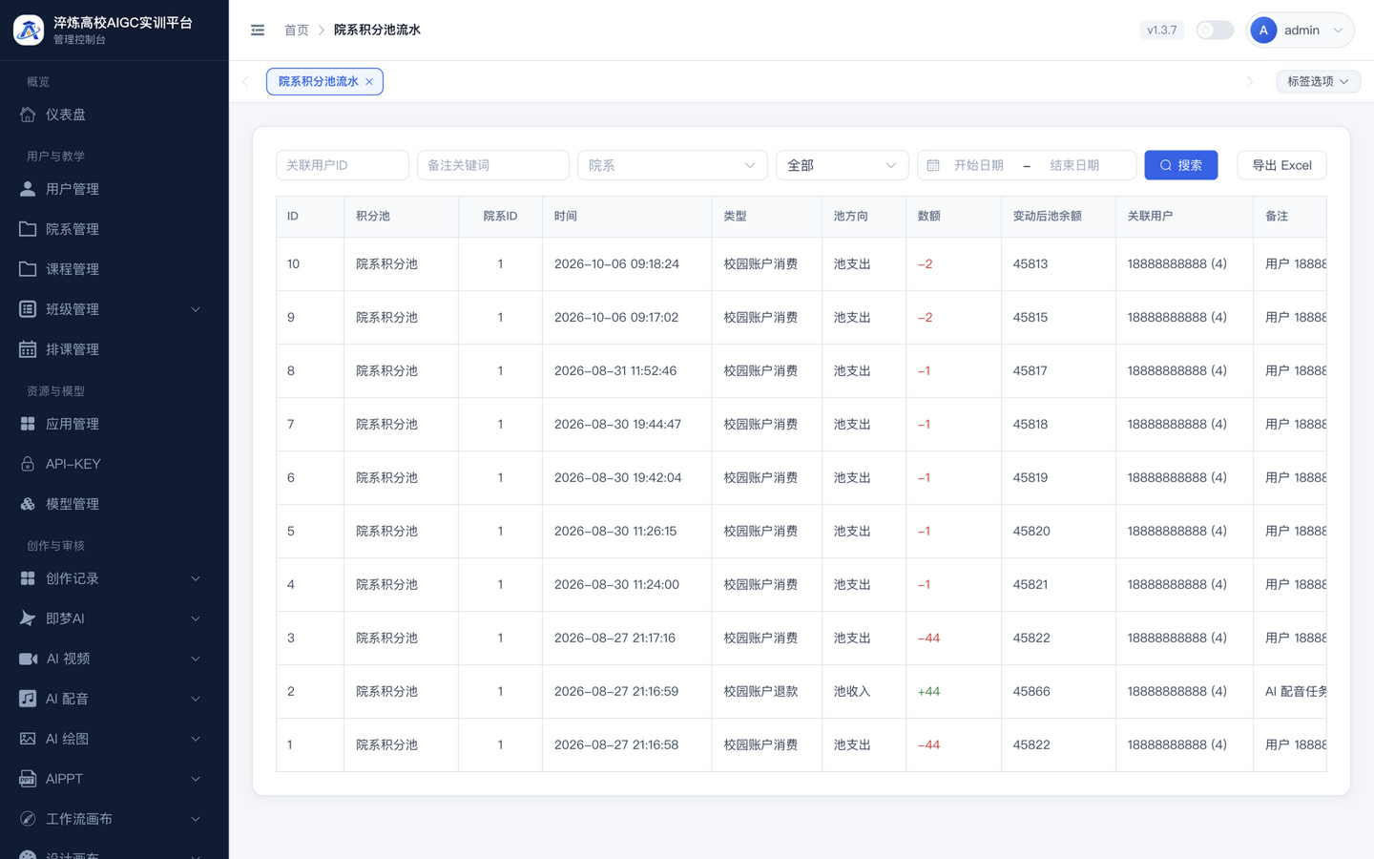
Task: Focus the 关联用户ID input field
Action: [x=343, y=165]
